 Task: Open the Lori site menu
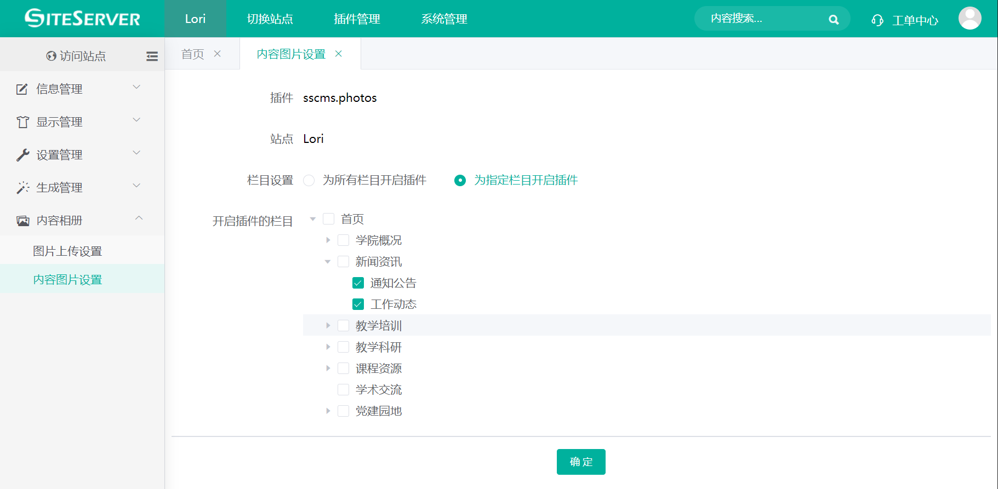(x=195, y=19)
